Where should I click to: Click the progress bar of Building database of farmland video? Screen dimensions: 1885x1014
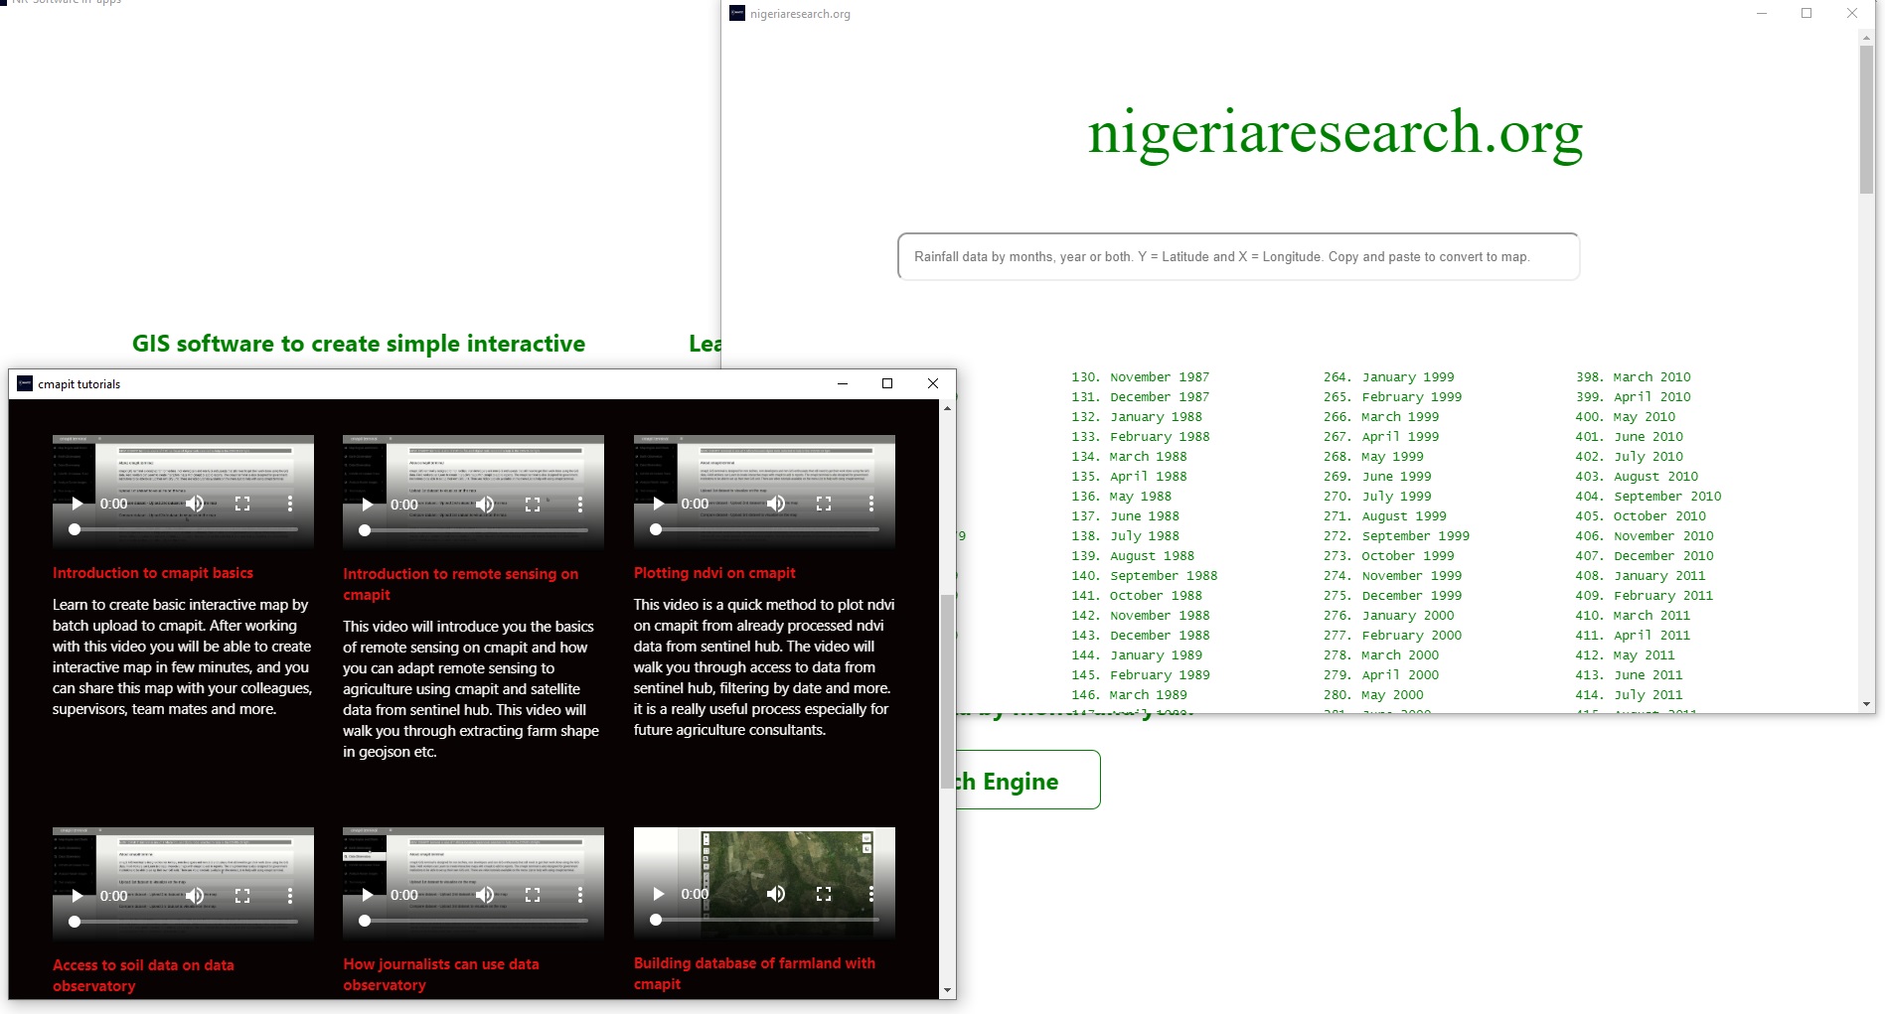point(765,920)
